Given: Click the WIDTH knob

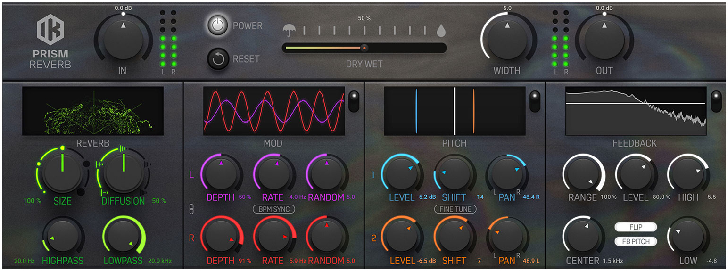Looking at the screenshot, I should 507,40.
